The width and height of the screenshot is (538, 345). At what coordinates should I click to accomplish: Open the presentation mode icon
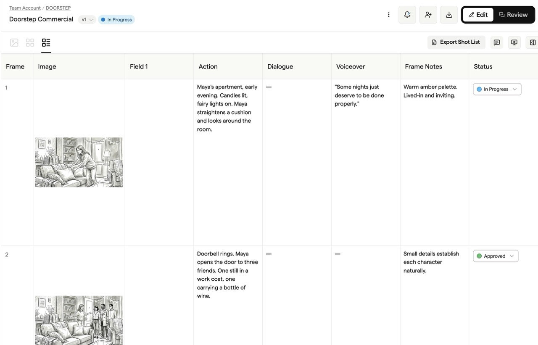tap(514, 42)
